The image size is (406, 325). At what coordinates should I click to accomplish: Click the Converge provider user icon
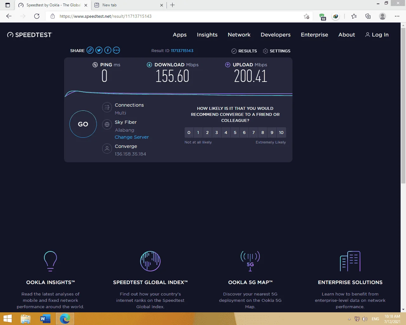107,149
